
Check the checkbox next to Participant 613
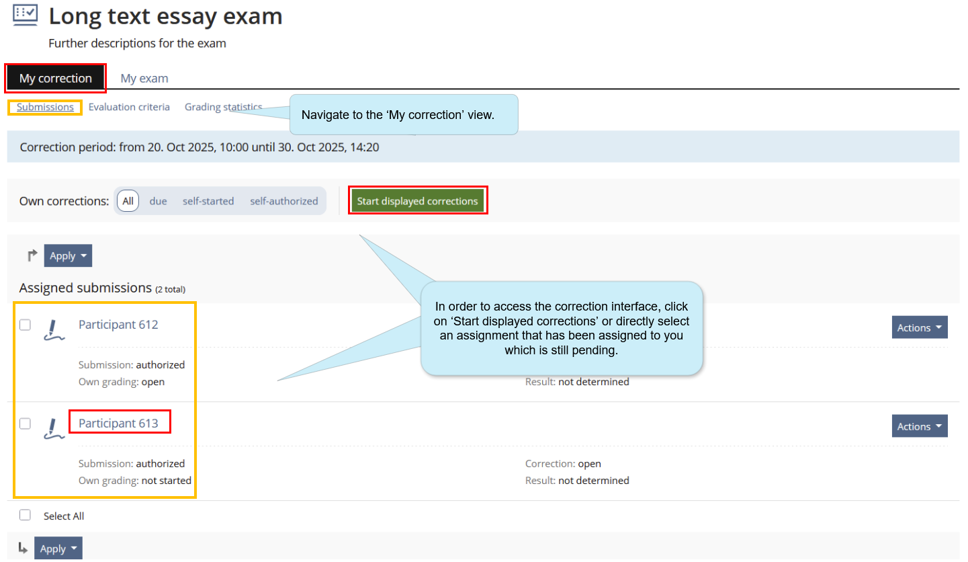pyautogui.click(x=25, y=424)
